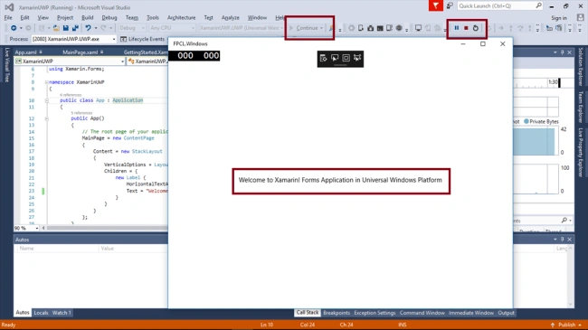Open the File menu
Screen dimensions: 588x330
pyautogui.click(x=8, y=17)
